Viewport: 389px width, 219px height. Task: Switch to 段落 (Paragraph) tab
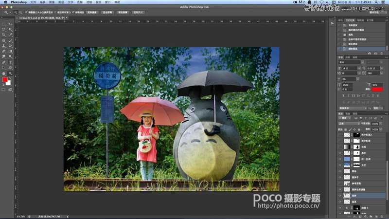point(348,57)
